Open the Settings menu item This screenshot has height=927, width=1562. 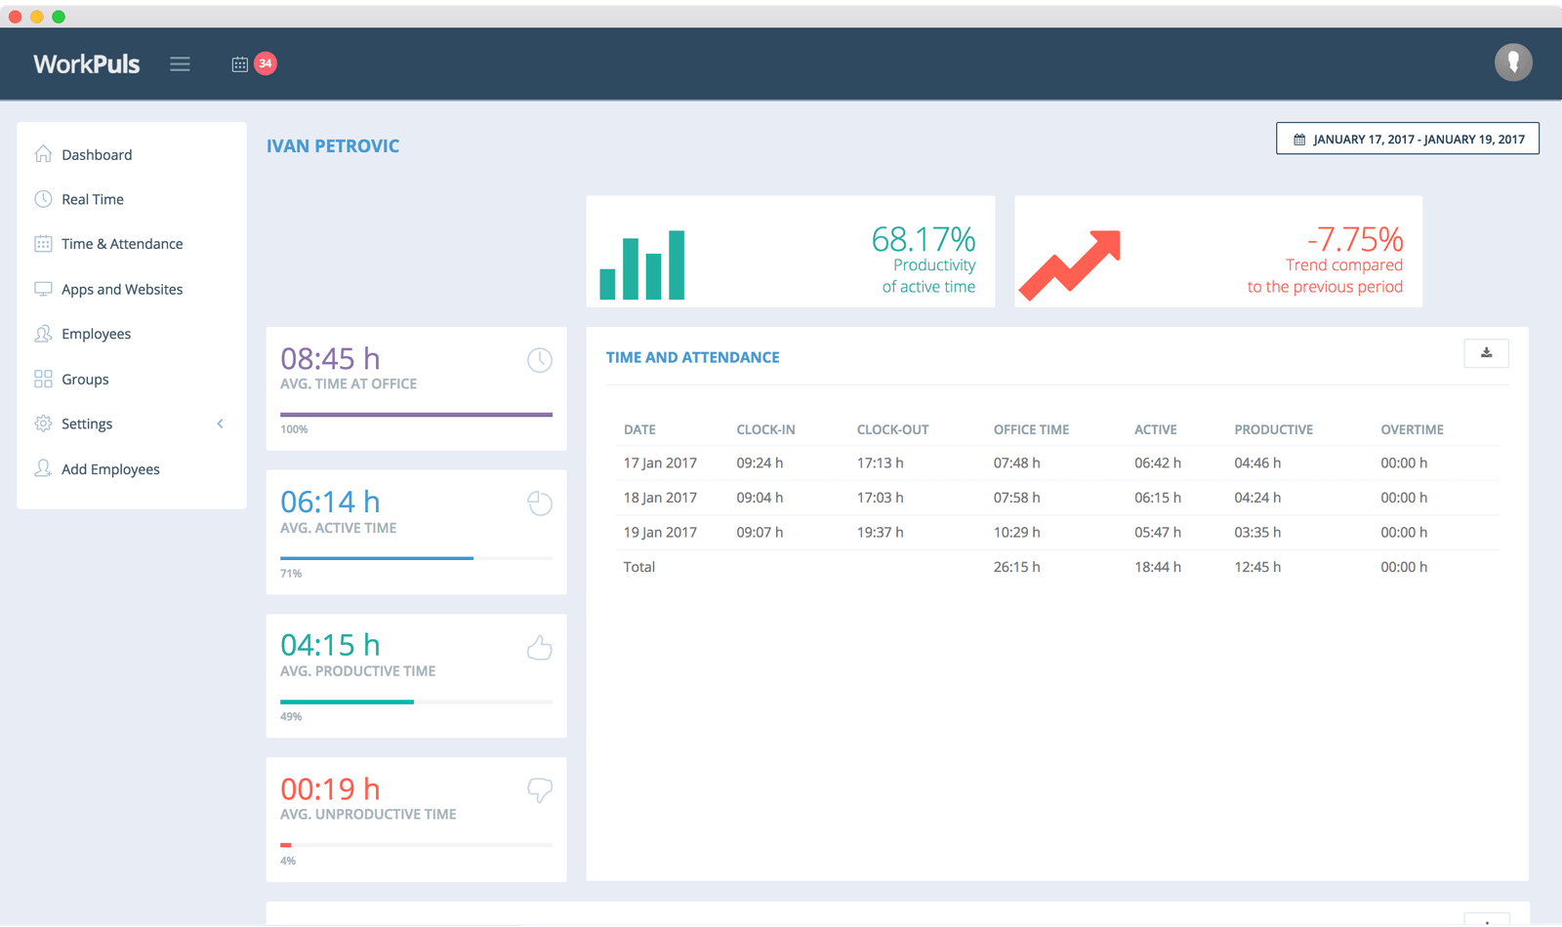tap(87, 424)
